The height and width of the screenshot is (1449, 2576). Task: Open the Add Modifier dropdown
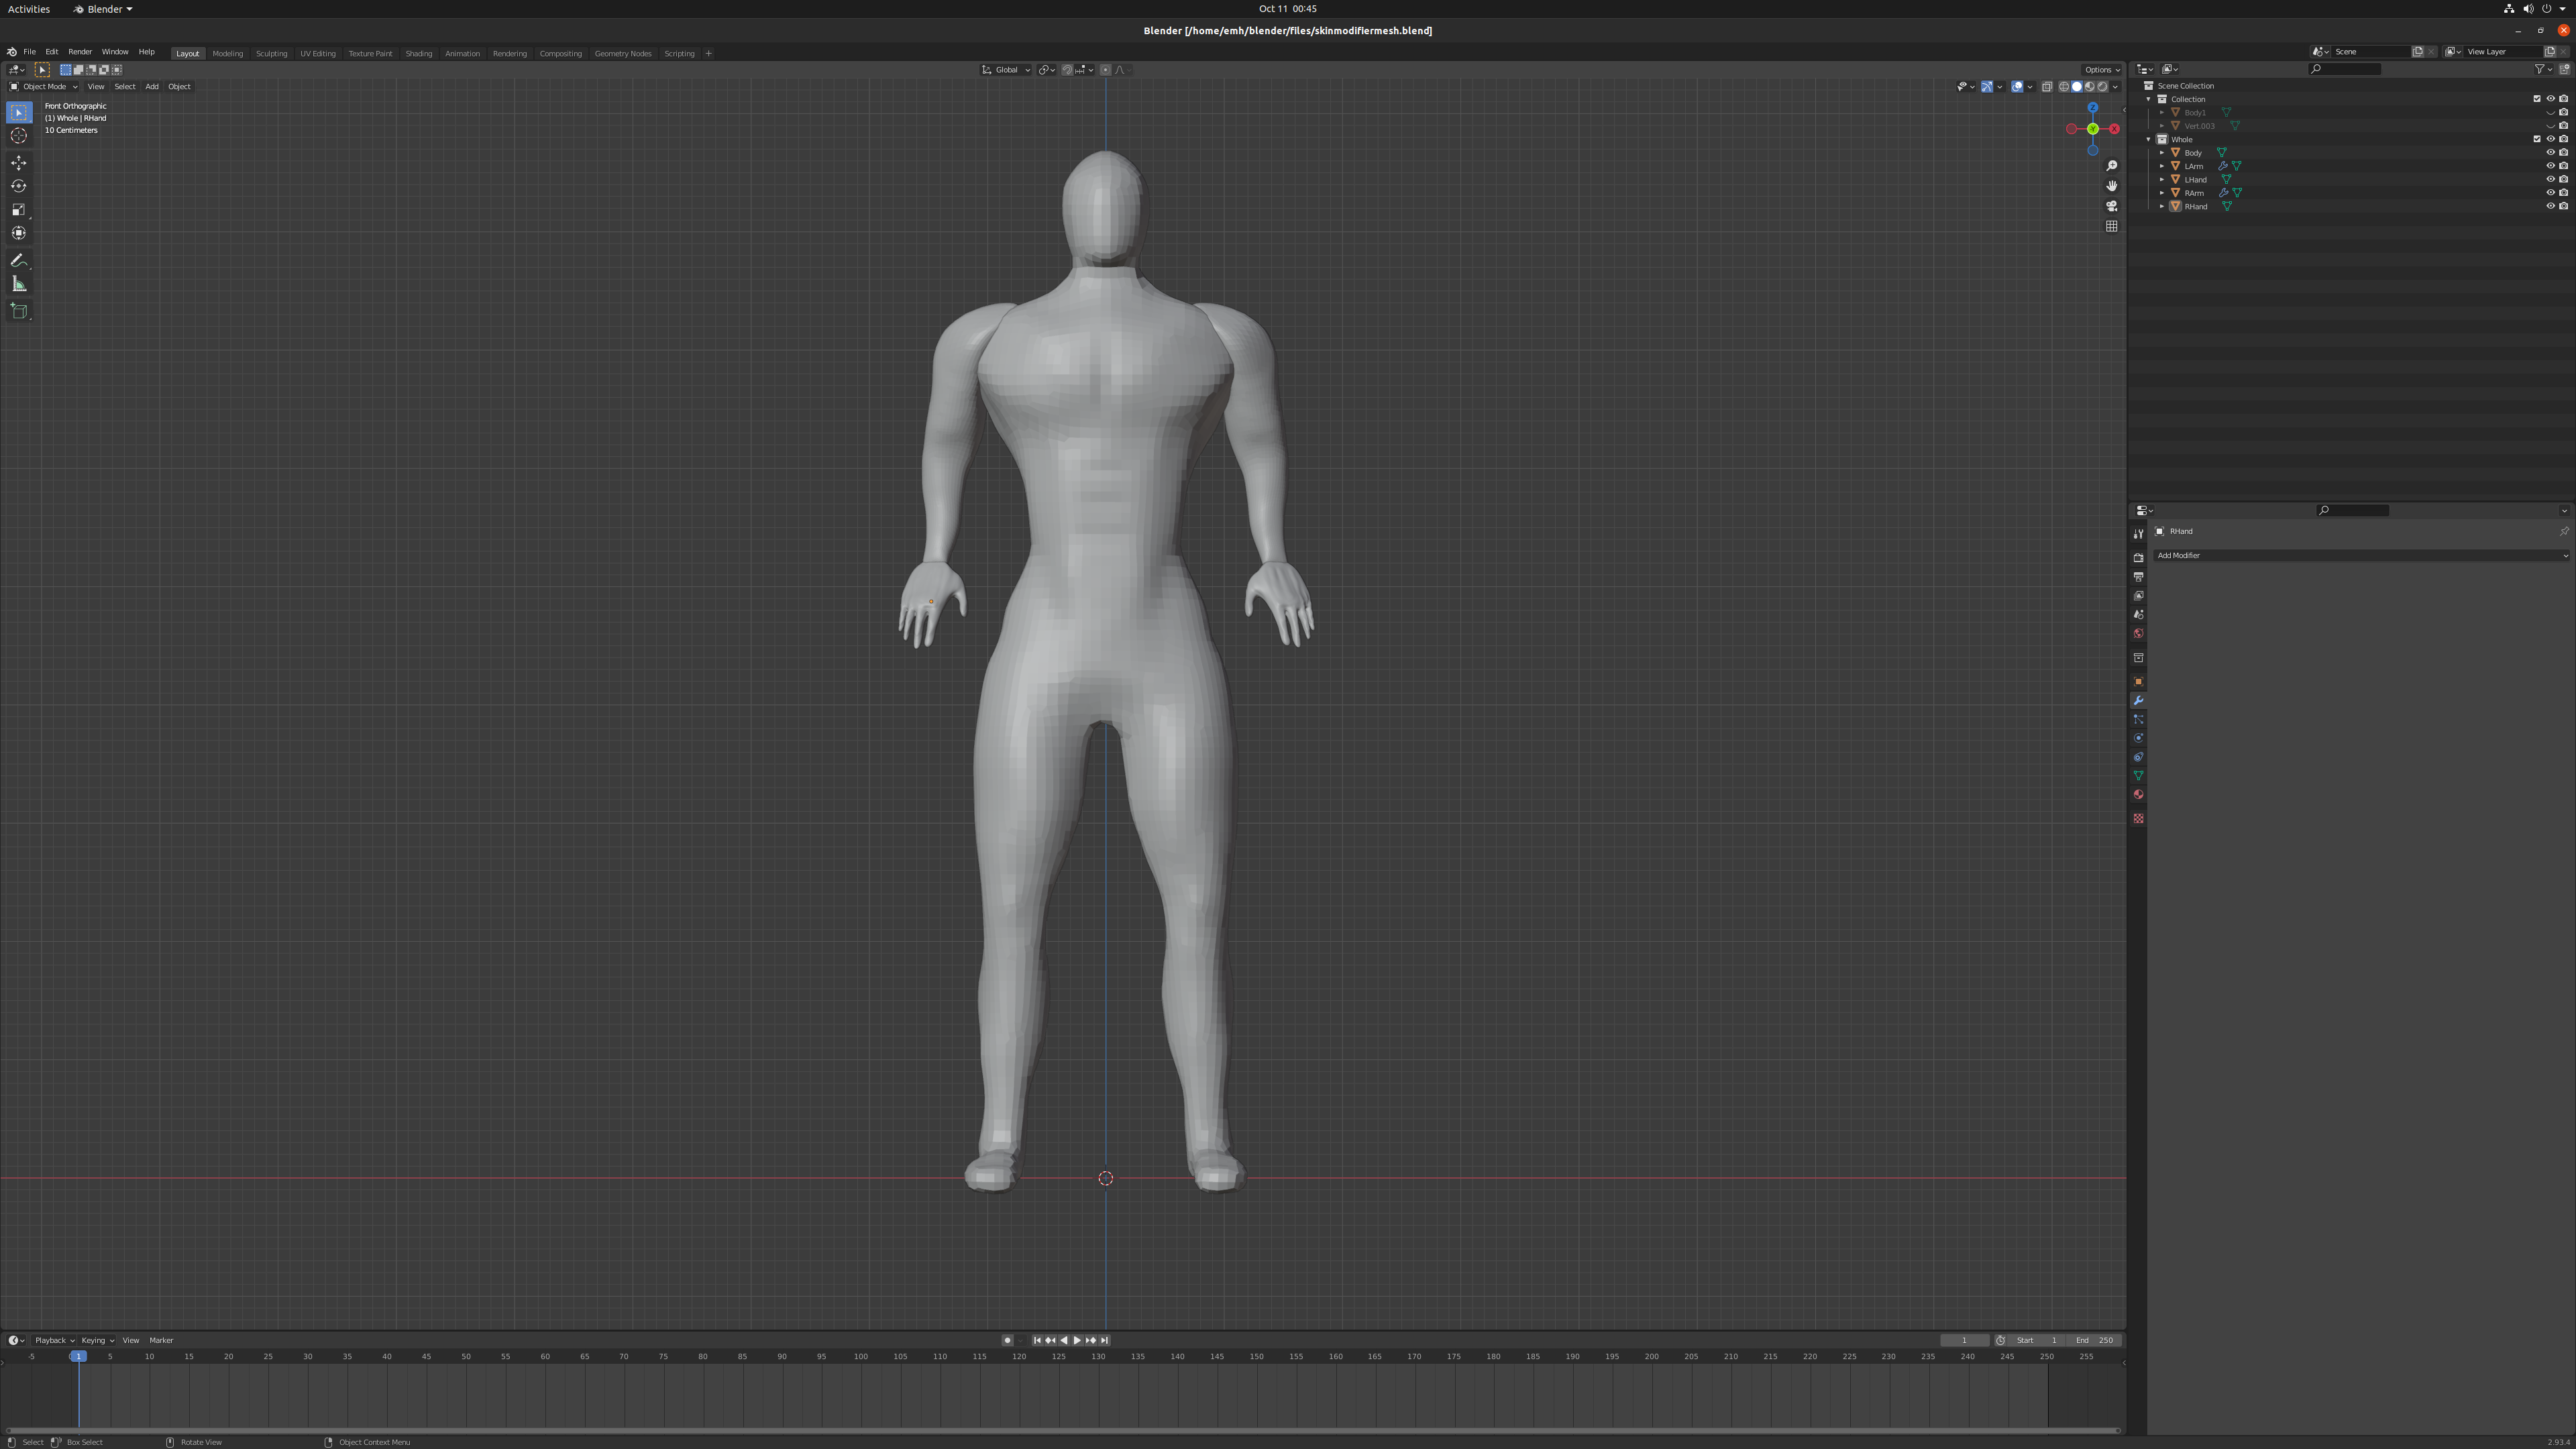tap(2361, 556)
